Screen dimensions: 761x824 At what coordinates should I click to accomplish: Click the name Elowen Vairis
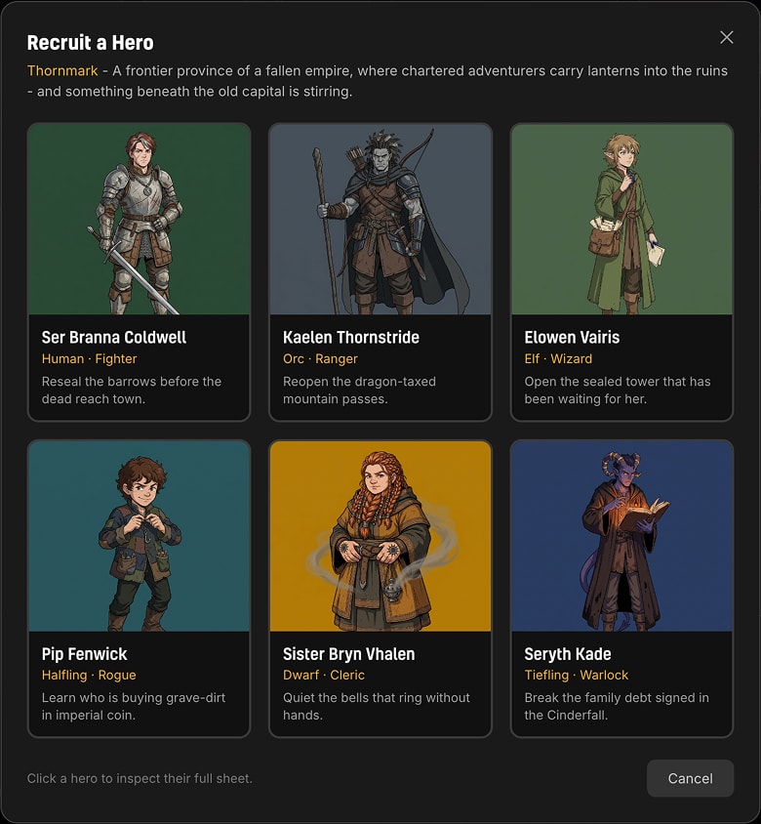(572, 338)
